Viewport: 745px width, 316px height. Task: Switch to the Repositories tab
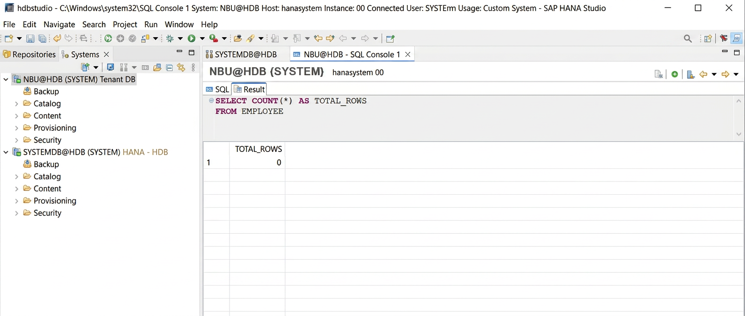tap(29, 55)
